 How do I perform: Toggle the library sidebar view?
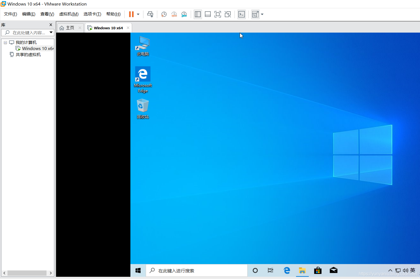198,14
